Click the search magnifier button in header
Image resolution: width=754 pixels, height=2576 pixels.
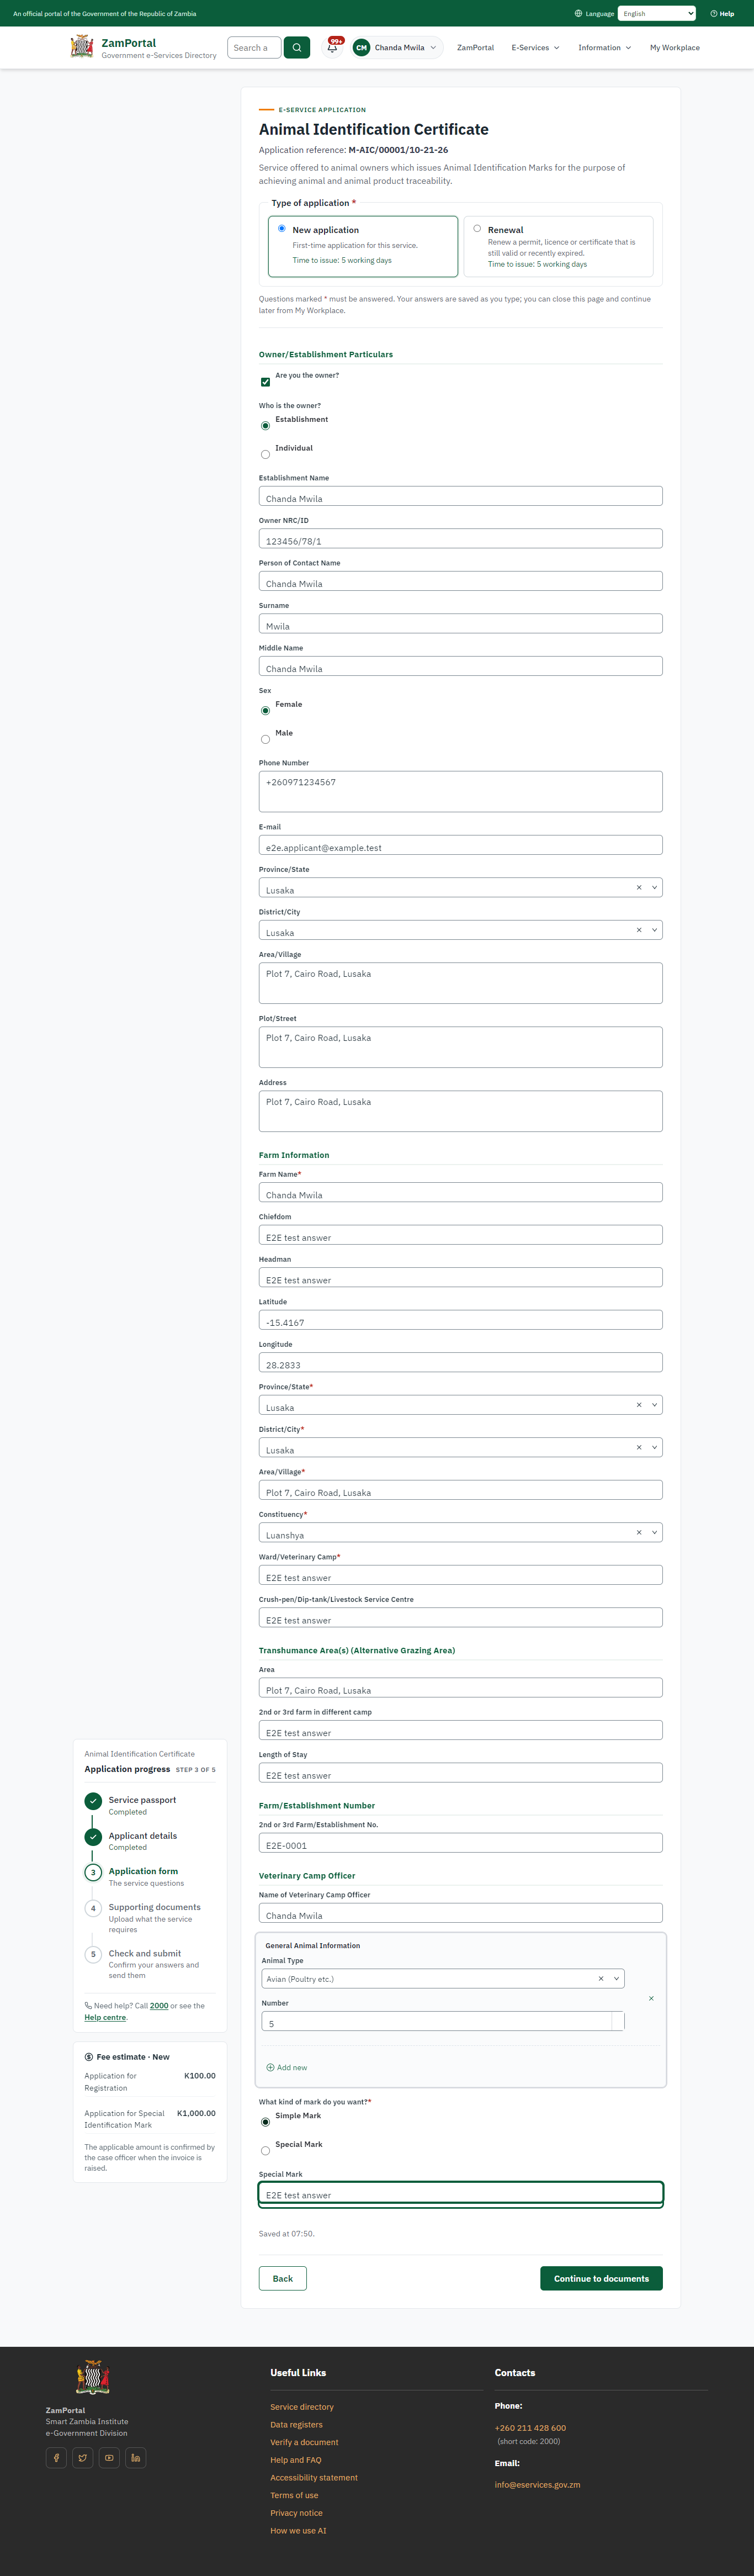click(297, 47)
